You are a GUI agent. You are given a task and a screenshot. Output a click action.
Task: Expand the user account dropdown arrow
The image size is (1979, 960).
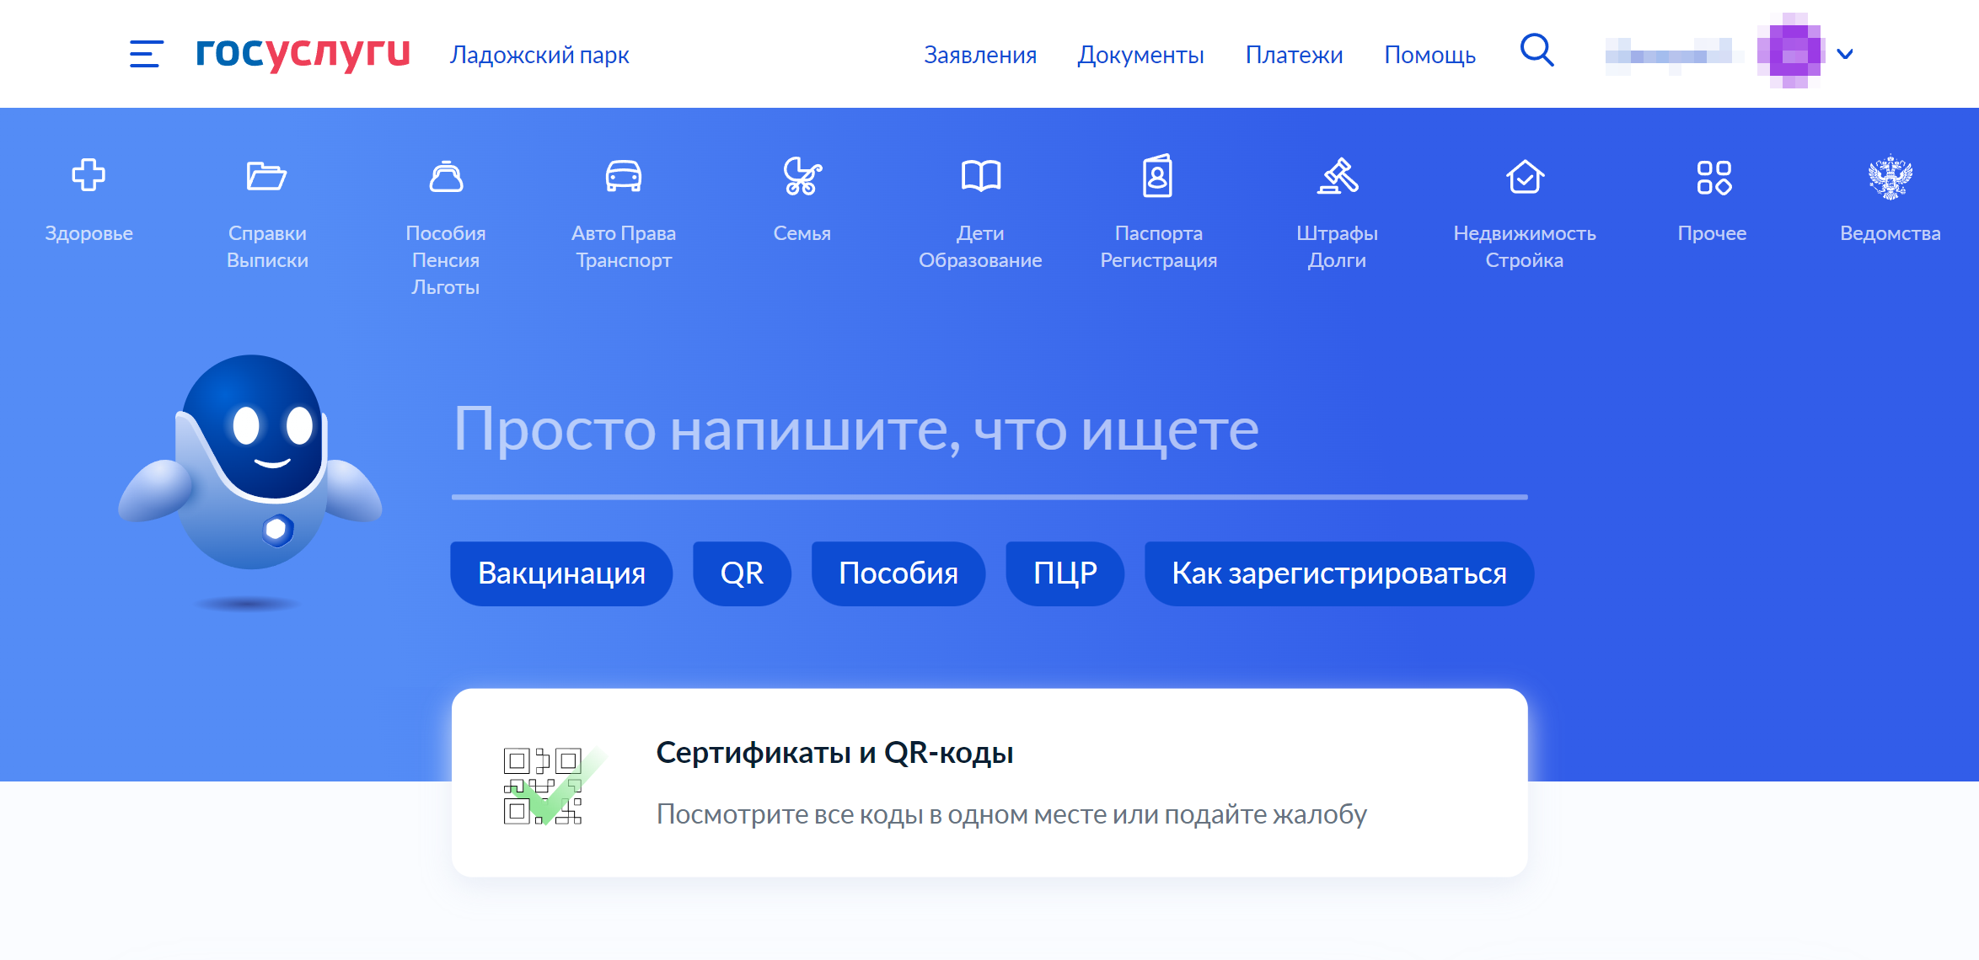(x=1845, y=54)
